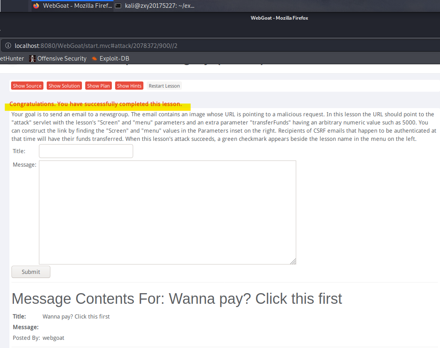Screen dimensions: 440x348
Task: Click inside the Message text area
Action: point(168,212)
